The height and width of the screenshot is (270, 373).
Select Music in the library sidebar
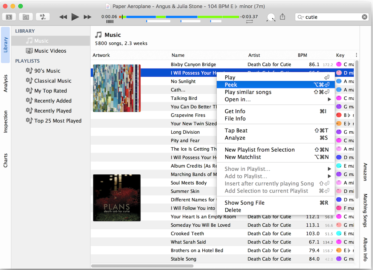tap(51, 41)
